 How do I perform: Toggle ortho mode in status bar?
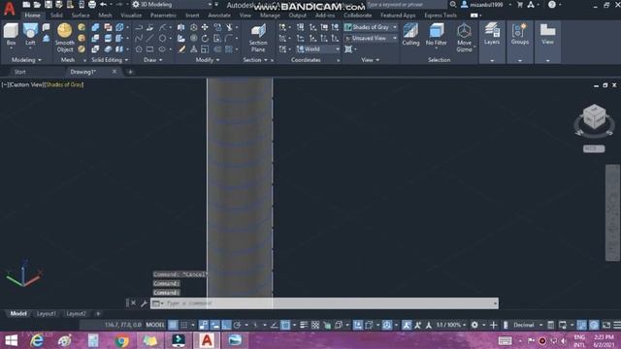226,325
